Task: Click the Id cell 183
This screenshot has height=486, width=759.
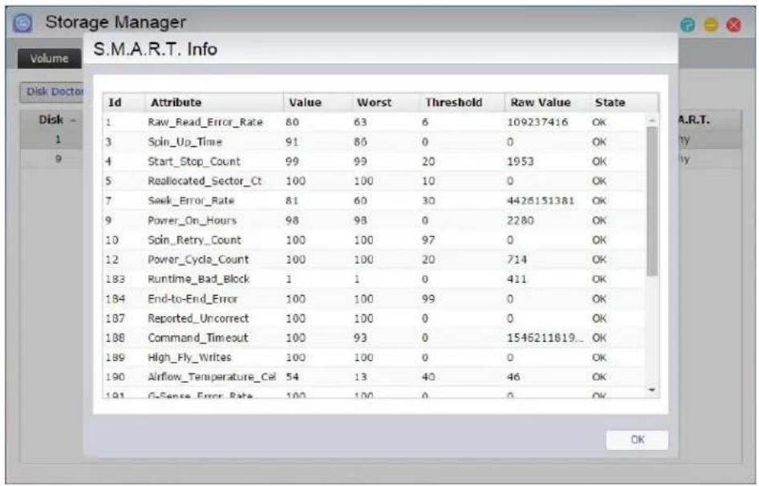Action: (x=116, y=279)
